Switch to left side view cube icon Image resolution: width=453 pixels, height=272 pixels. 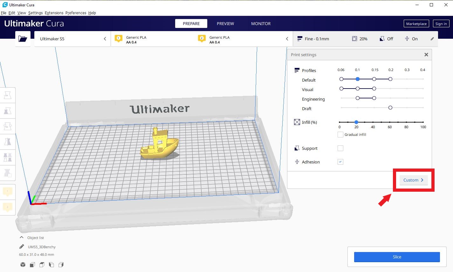51,264
